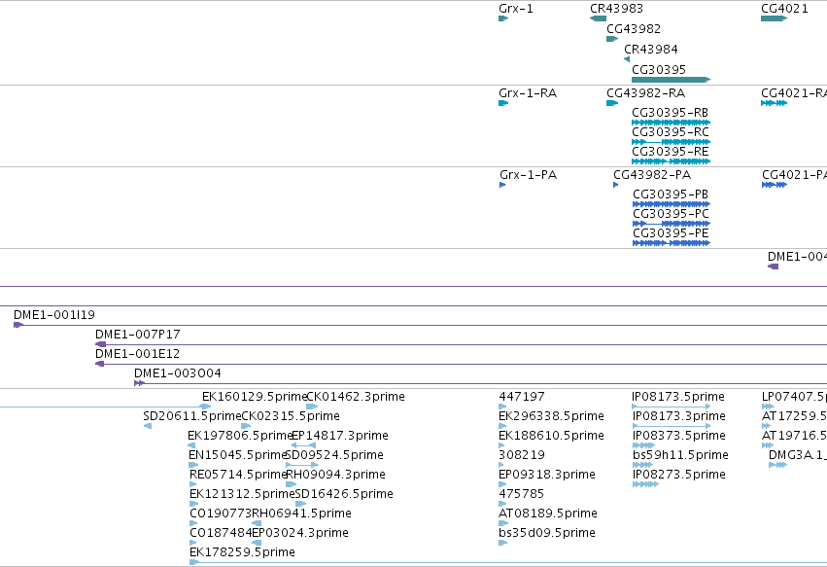Select the RH06941.5prime EST label
827x567 pixels.
pyautogui.click(x=301, y=514)
